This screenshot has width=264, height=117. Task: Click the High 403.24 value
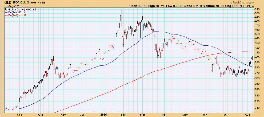pyautogui.click(x=157, y=6)
